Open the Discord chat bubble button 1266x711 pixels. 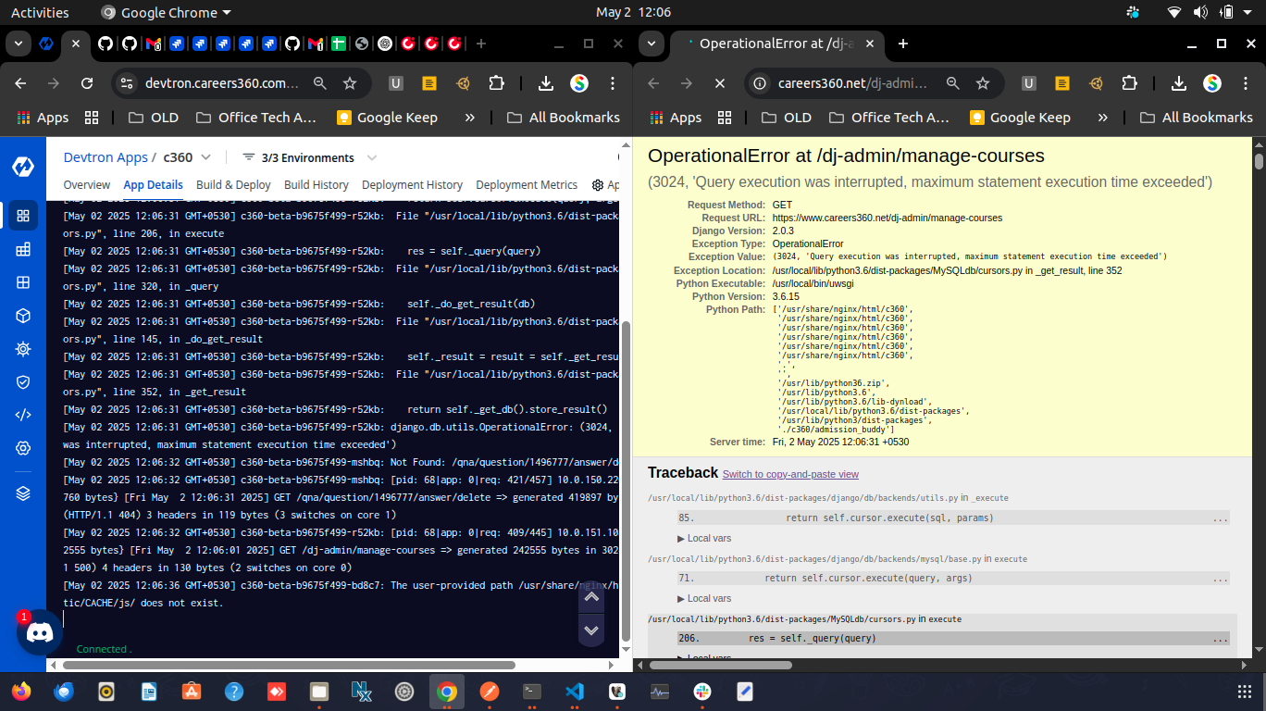pos(39,632)
